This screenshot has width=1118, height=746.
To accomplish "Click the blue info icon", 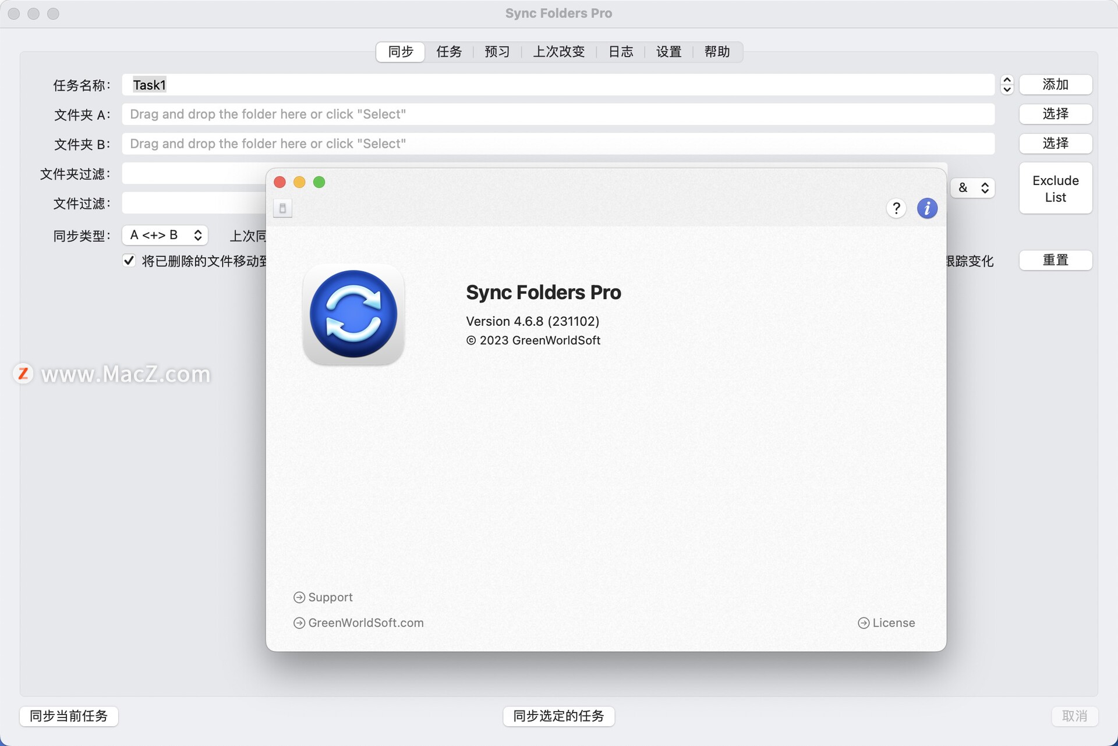I will [x=928, y=208].
